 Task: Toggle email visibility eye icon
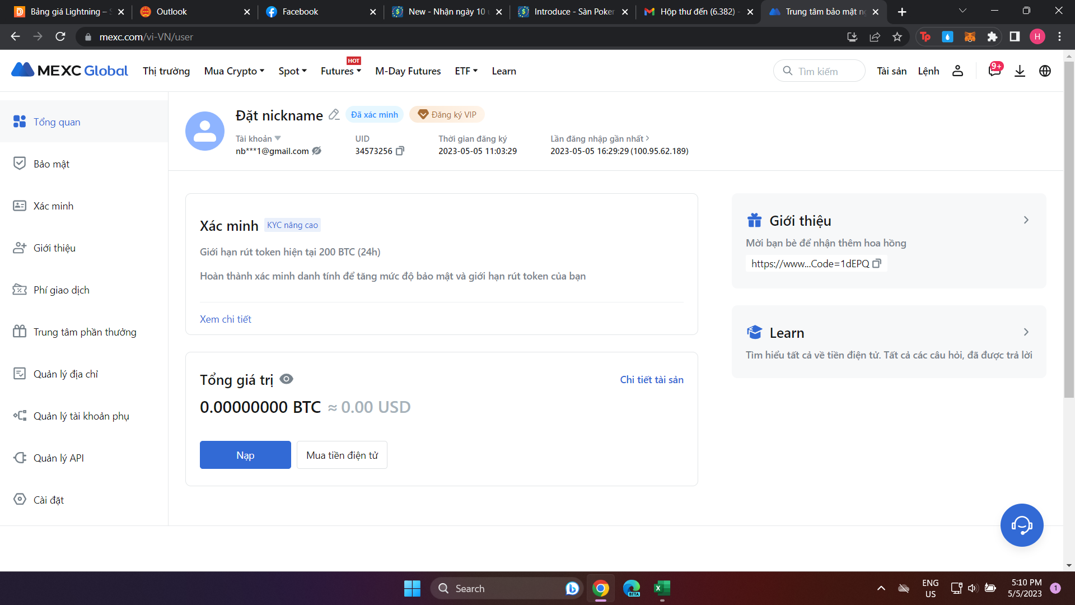tap(317, 151)
